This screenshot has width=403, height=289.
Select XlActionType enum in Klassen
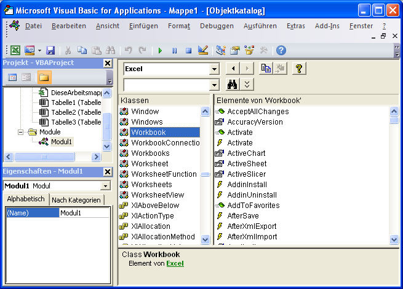coord(153,216)
